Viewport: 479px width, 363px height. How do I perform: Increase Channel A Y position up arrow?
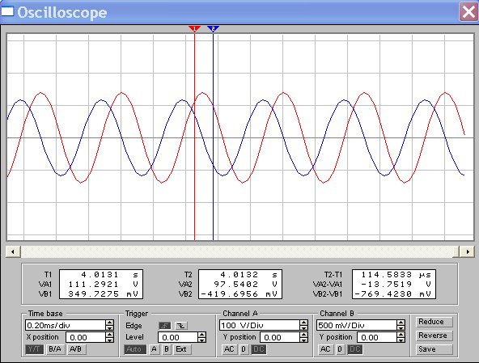click(x=304, y=335)
